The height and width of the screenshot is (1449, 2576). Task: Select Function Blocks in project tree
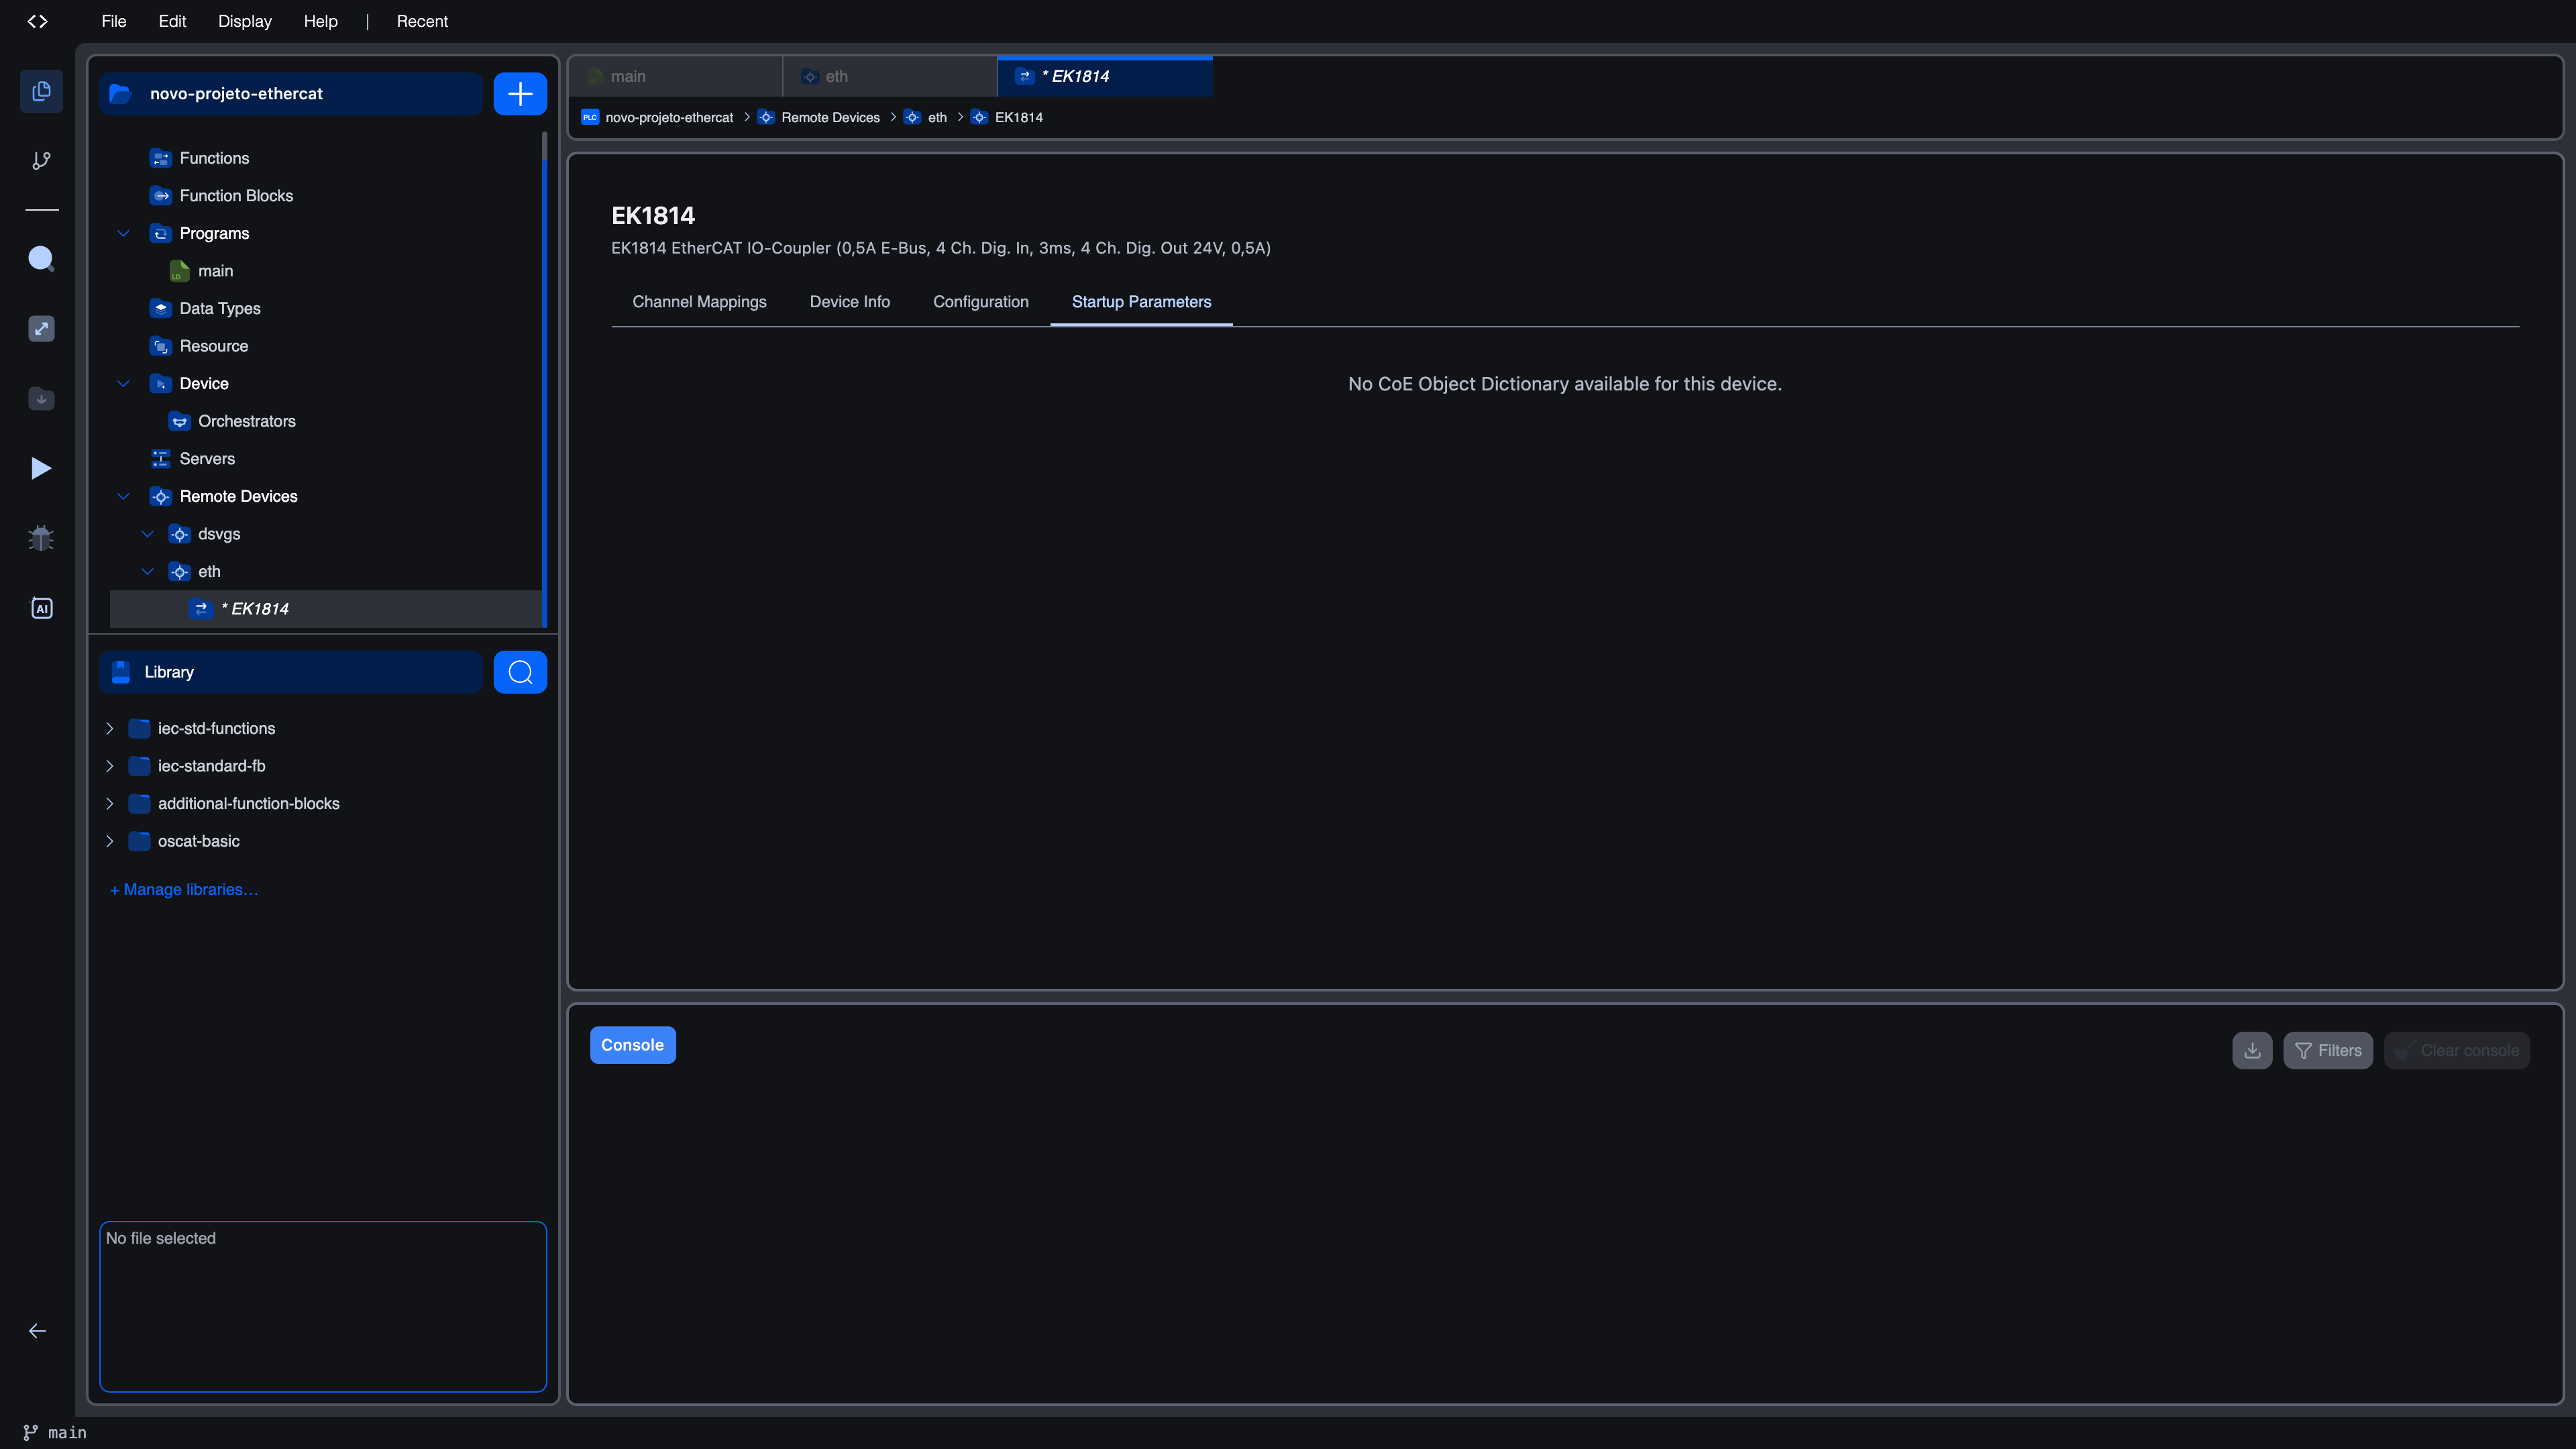pyautogui.click(x=236, y=196)
